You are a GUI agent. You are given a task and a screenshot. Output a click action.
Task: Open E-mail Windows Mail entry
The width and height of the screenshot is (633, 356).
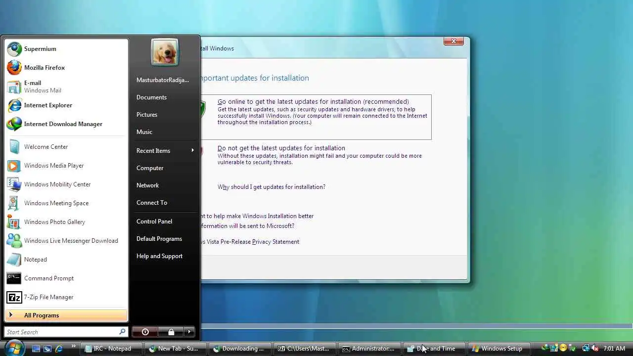click(66, 87)
